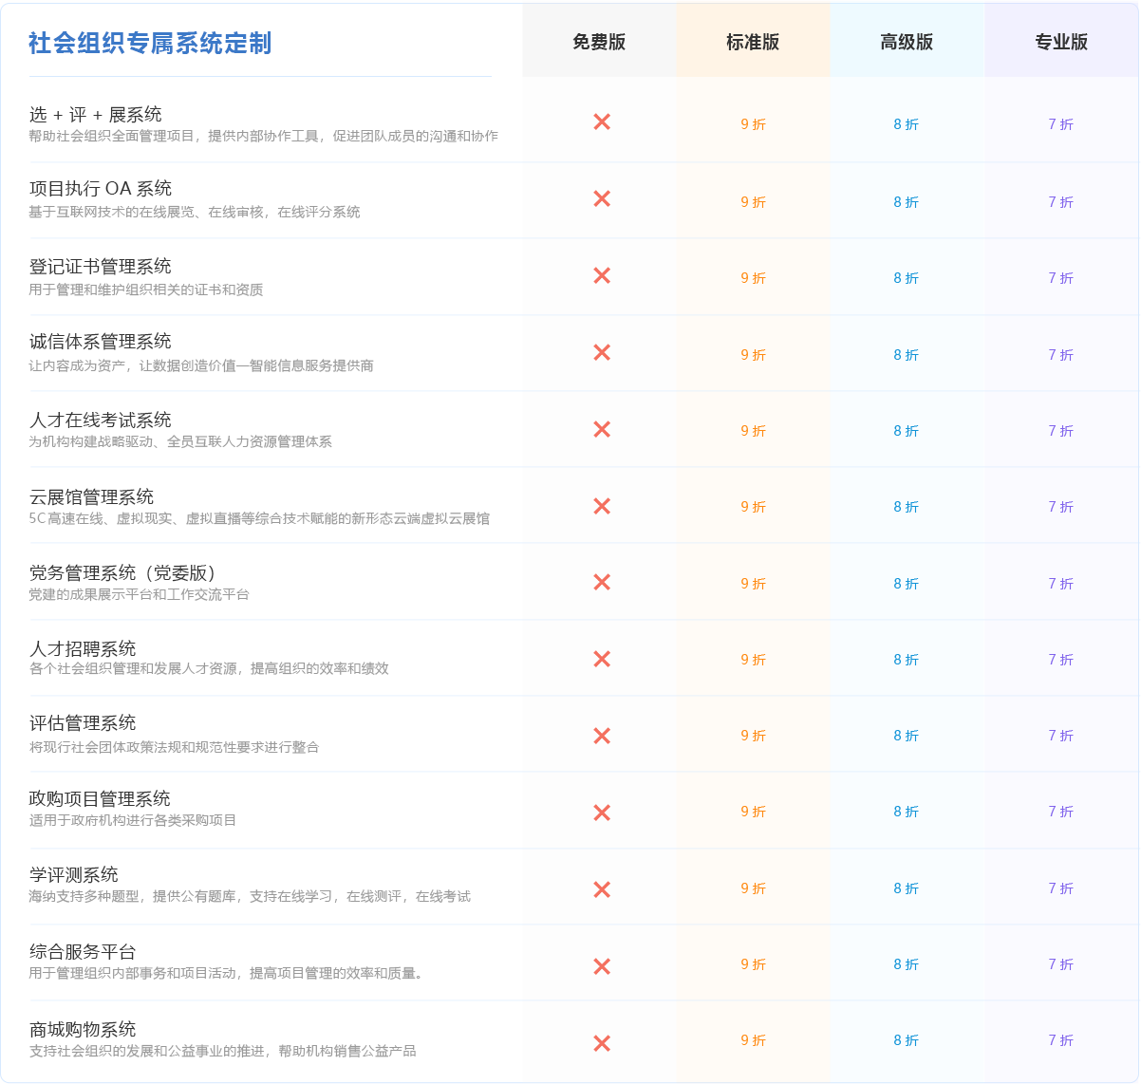Click the 社会组织专属系统定制 title link
The image size is (1141, 1084).
pos(154,42)
